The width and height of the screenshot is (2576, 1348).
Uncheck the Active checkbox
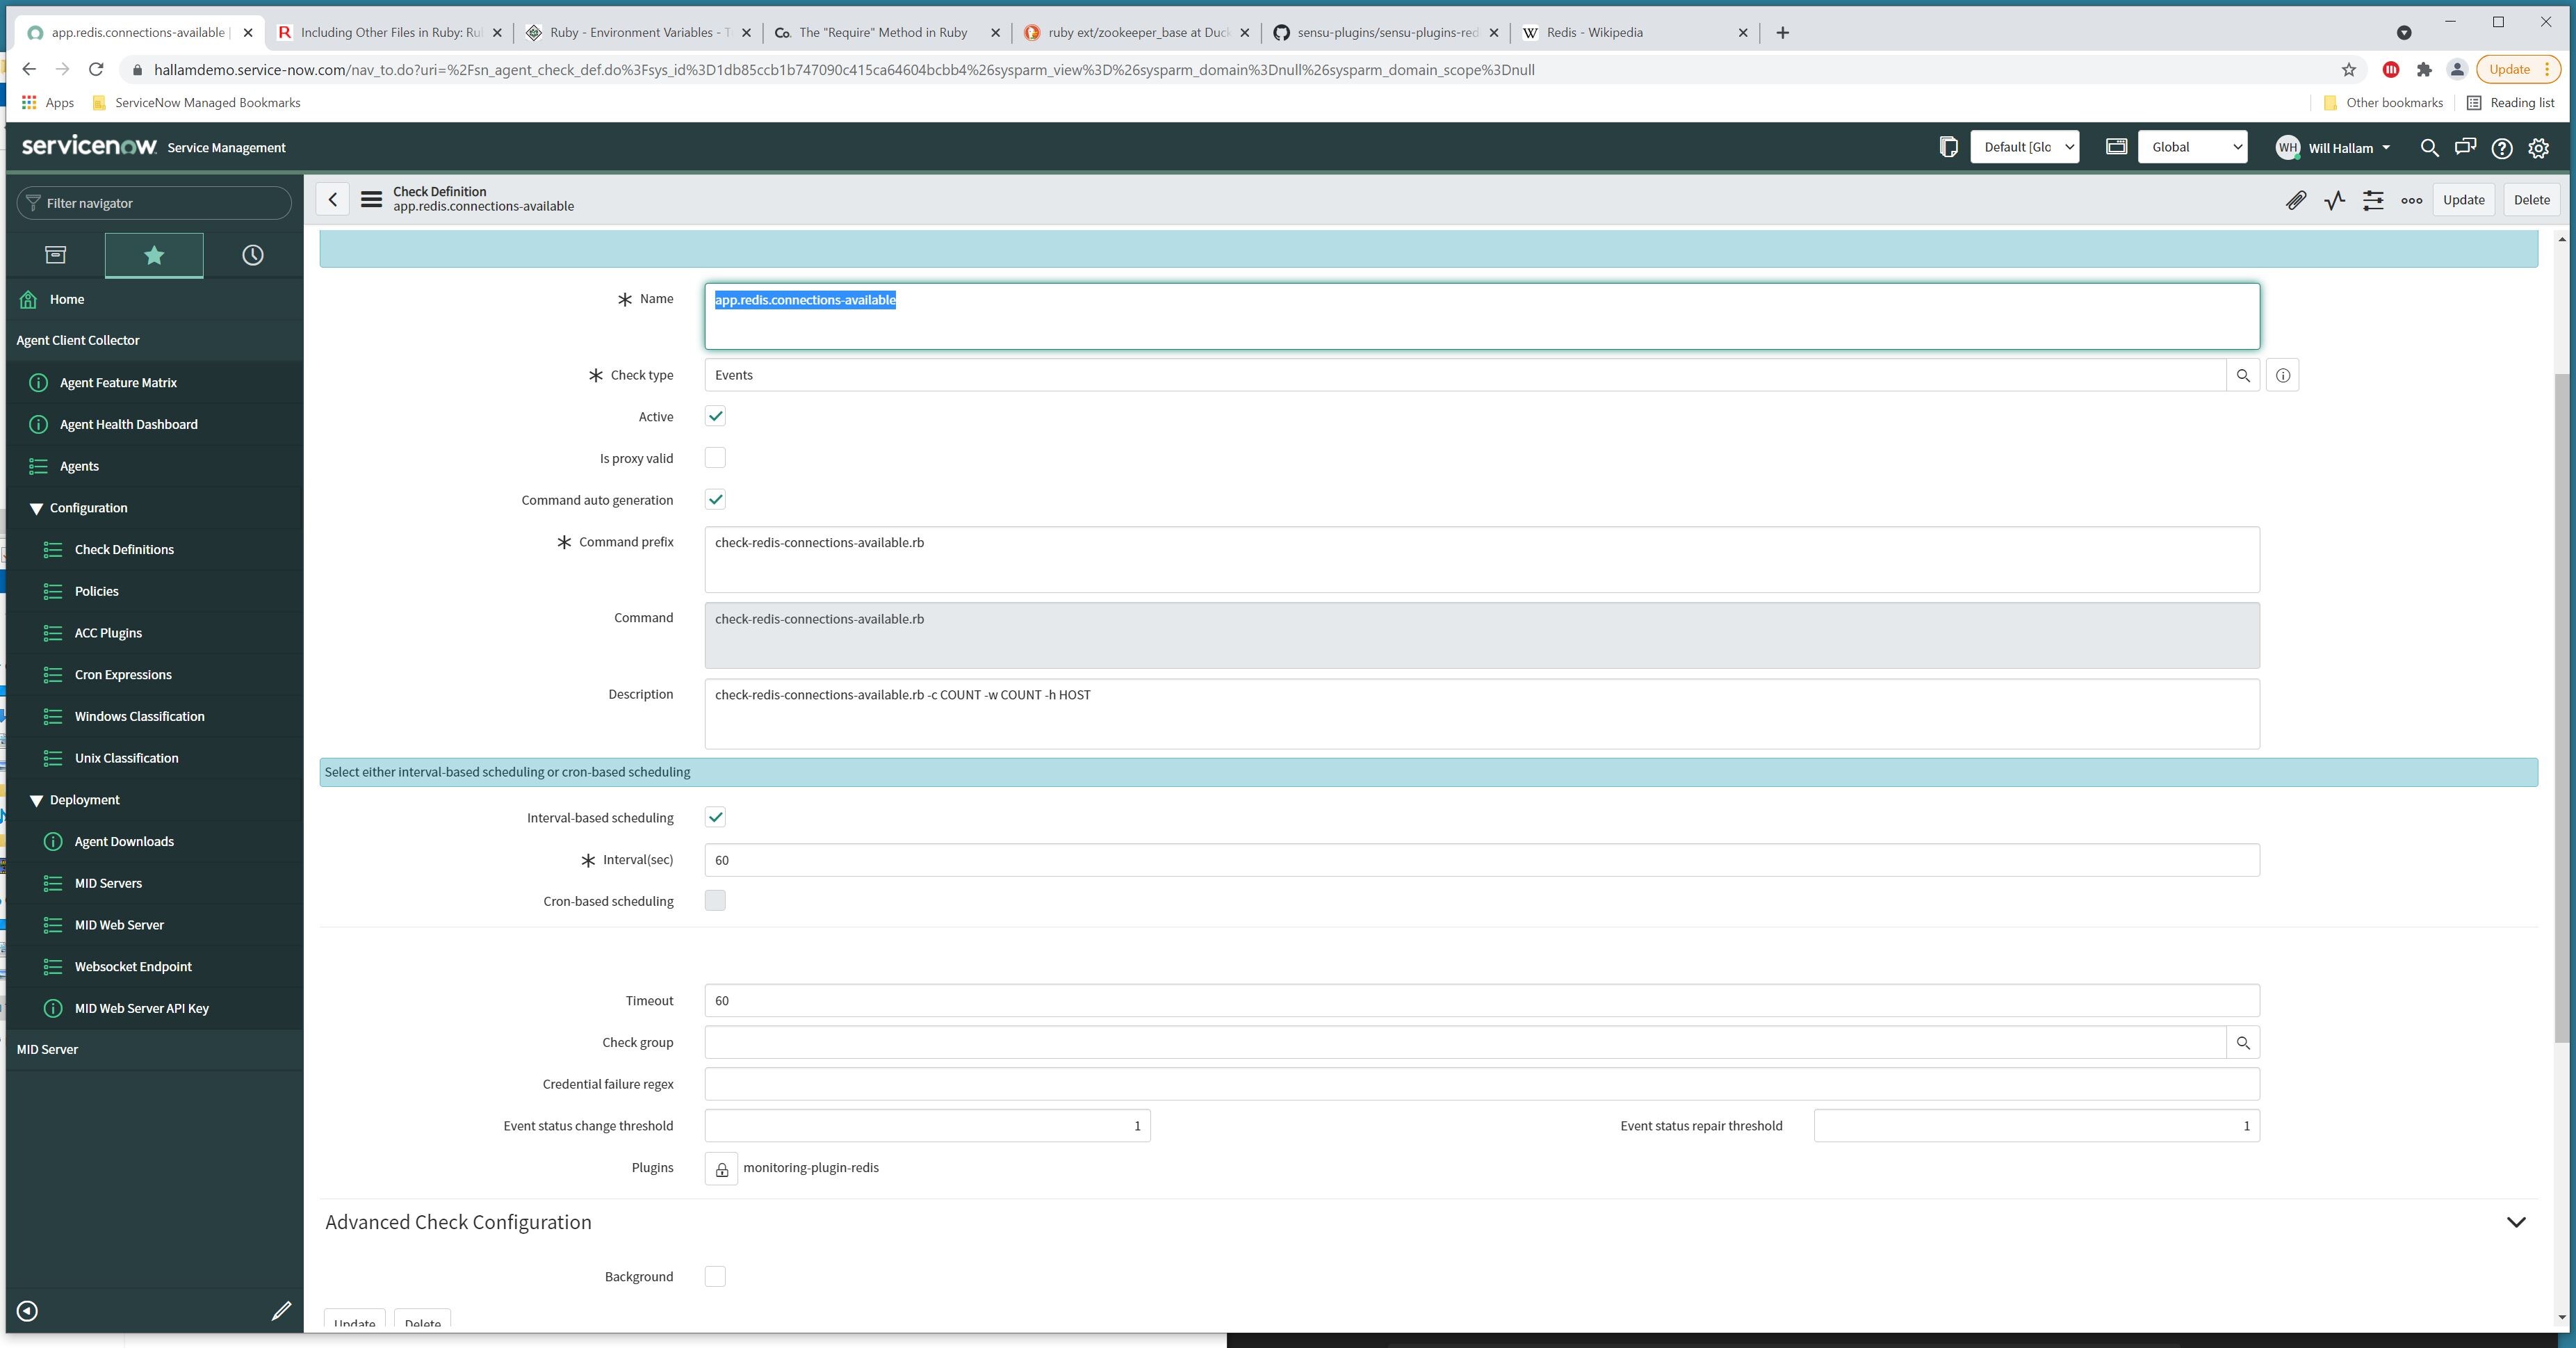[x=714, y=416]
